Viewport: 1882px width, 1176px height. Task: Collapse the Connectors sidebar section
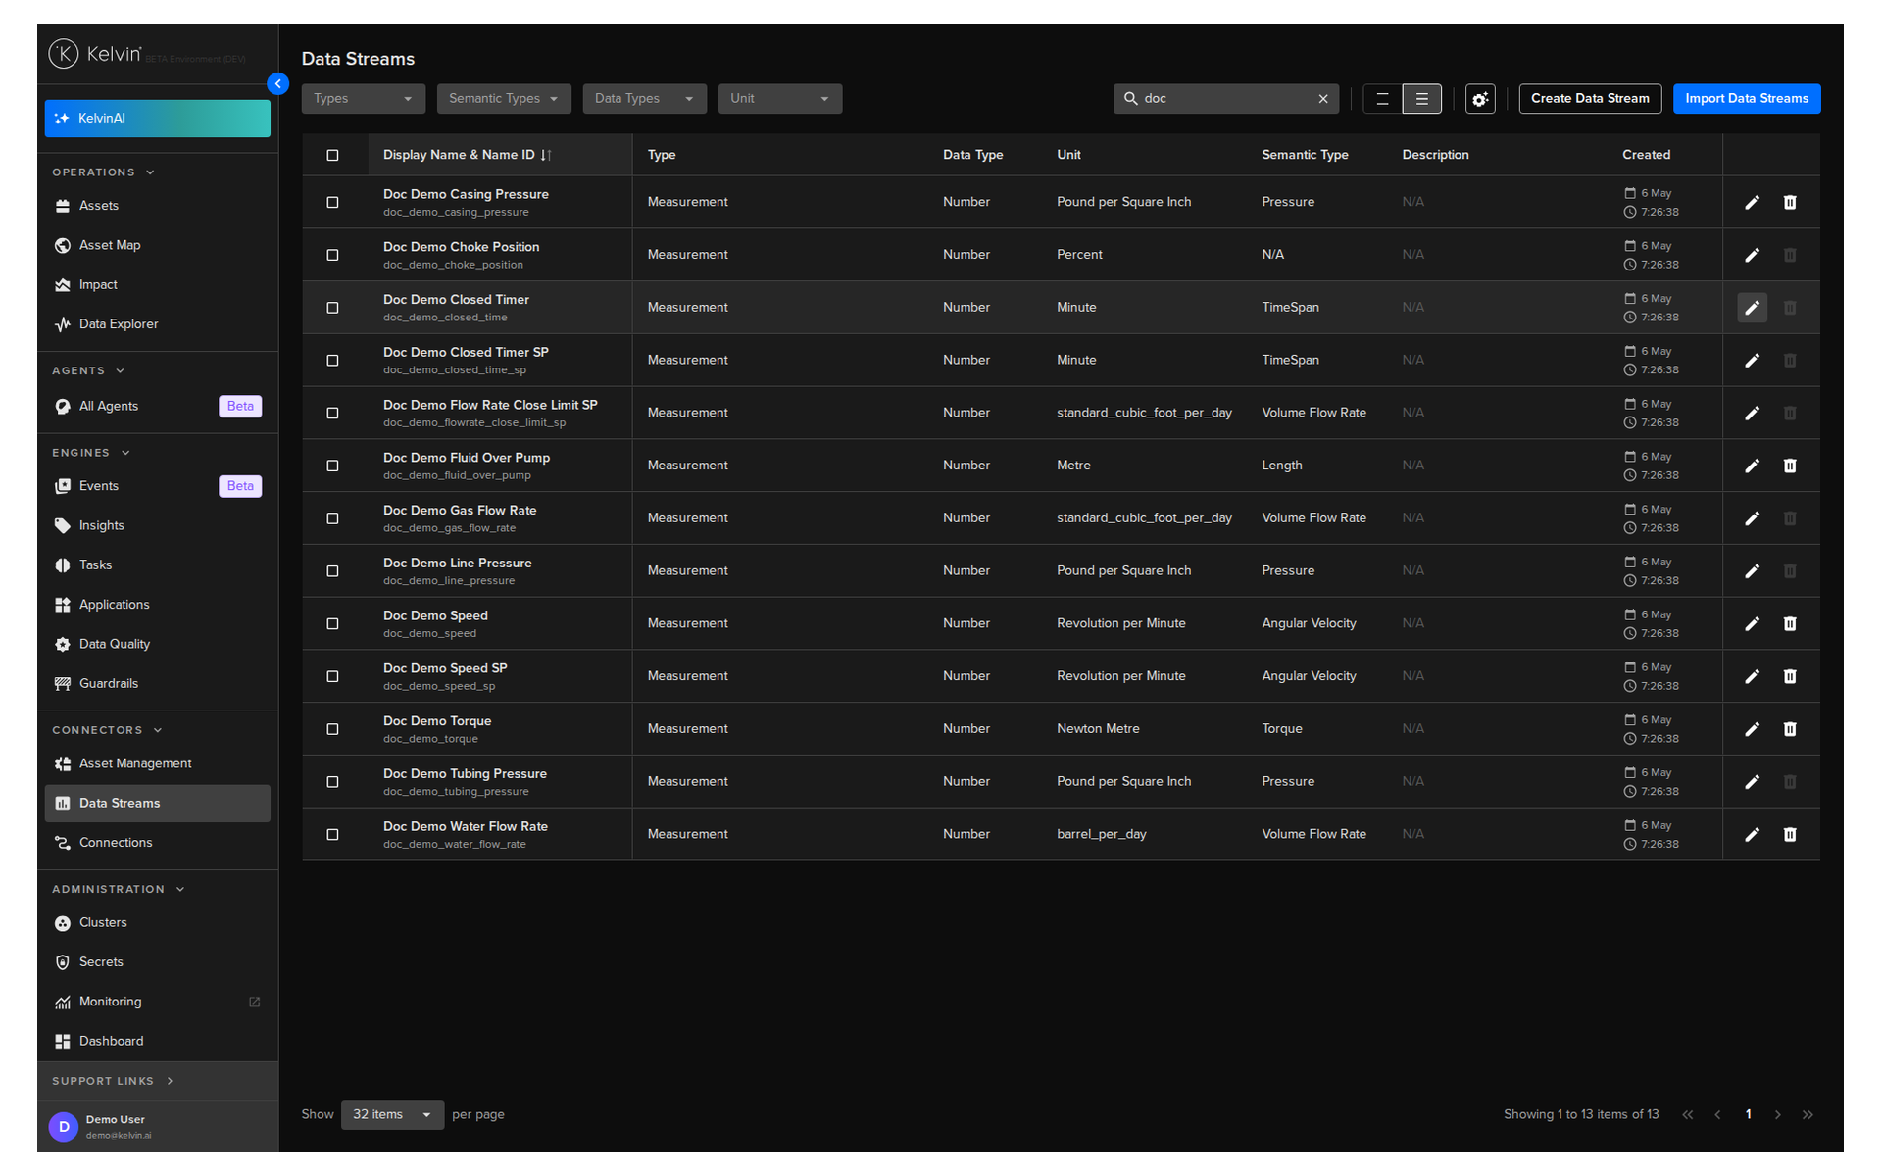point(107,731)
